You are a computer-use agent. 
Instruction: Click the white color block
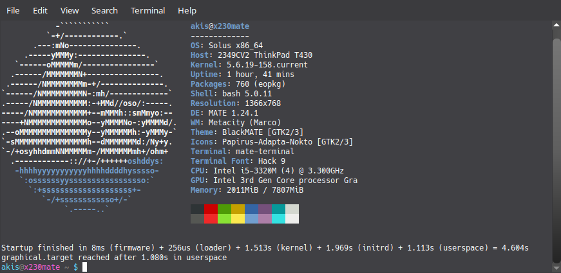point(292,219)
